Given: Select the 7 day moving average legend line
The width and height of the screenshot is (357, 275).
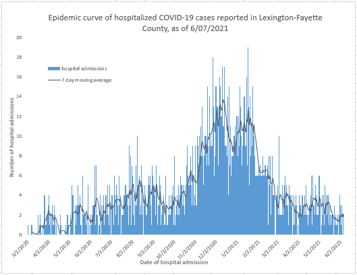Looking at the screenshot, I should [54, 80].
